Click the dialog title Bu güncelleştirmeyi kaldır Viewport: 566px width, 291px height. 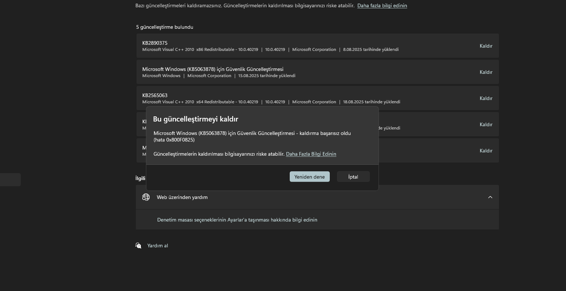[x=195, y=119]
